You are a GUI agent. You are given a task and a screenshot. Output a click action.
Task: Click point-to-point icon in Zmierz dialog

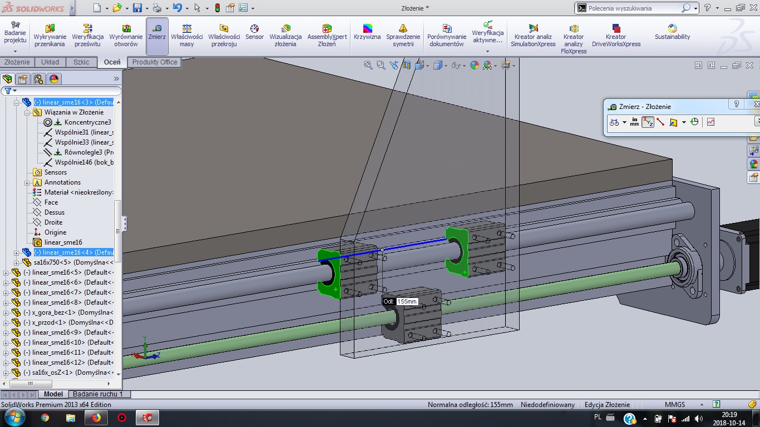click(660, 122)
